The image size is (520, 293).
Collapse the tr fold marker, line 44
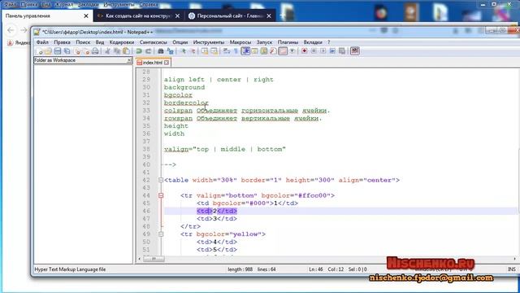[161, 195]
